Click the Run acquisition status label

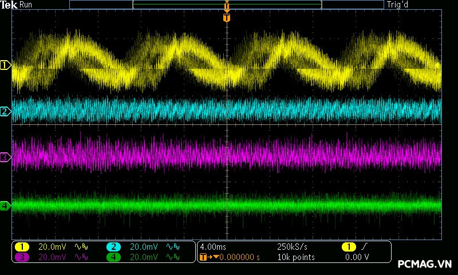[26, 5]
